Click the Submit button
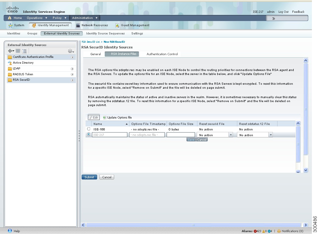This screenshot has width=318, height=234. pos(89,177)
